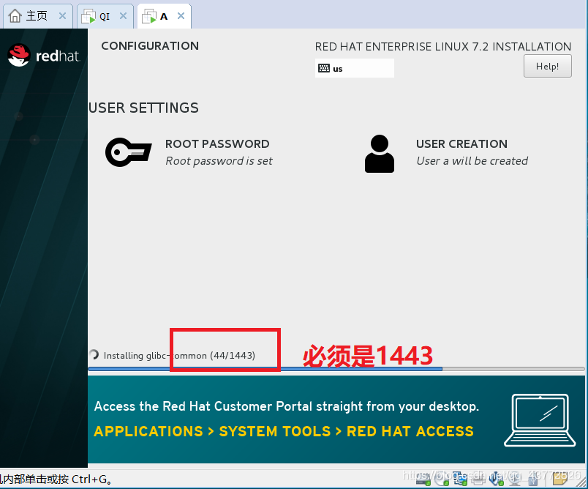Select the A virtual machine tab
588x489 pixels.
(164, 16)
